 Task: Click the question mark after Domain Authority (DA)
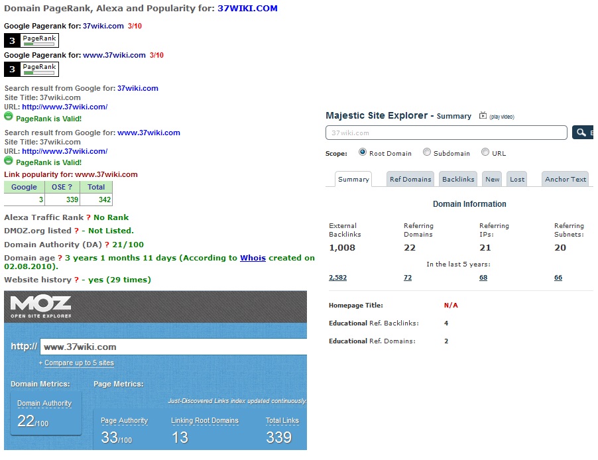pyautogui.click(x=107, y=245)
